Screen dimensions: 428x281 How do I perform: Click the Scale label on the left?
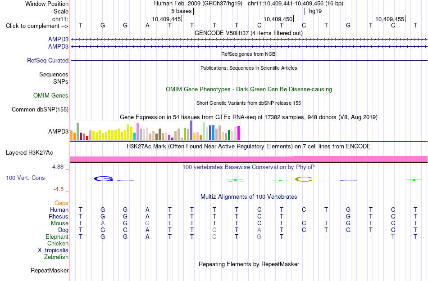(x=61, y=11)
